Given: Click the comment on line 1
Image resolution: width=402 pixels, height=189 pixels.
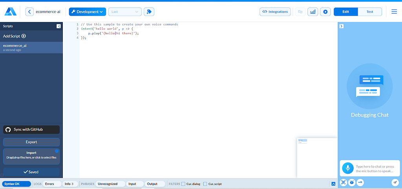Looking at the screenshot, I should point(130,24).
